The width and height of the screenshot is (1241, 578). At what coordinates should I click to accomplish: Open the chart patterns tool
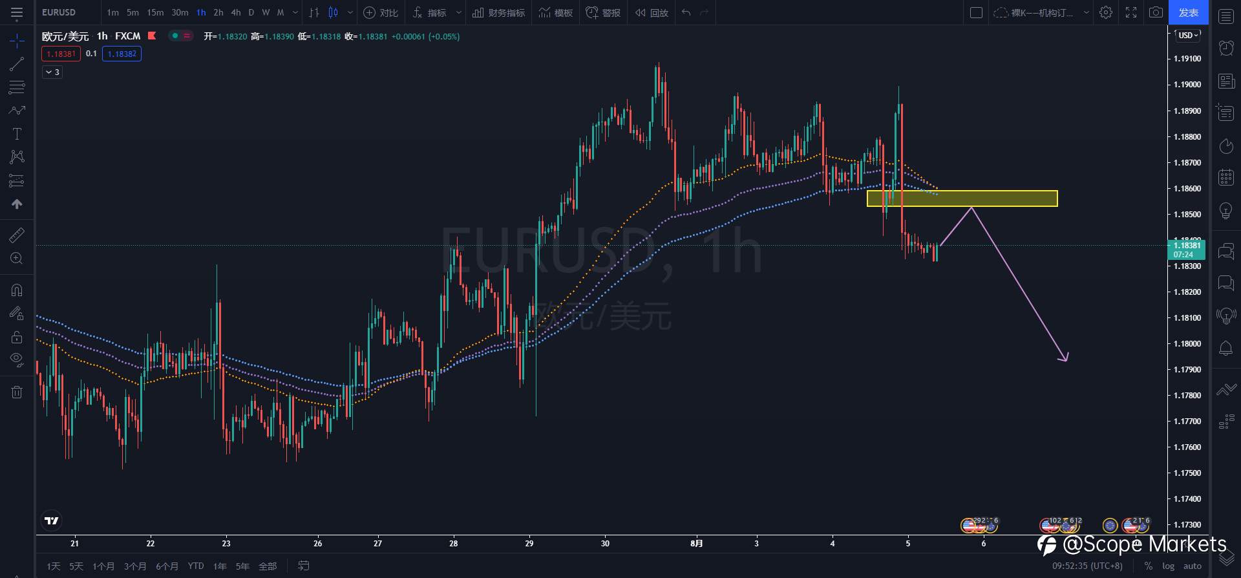coord(17,157)
